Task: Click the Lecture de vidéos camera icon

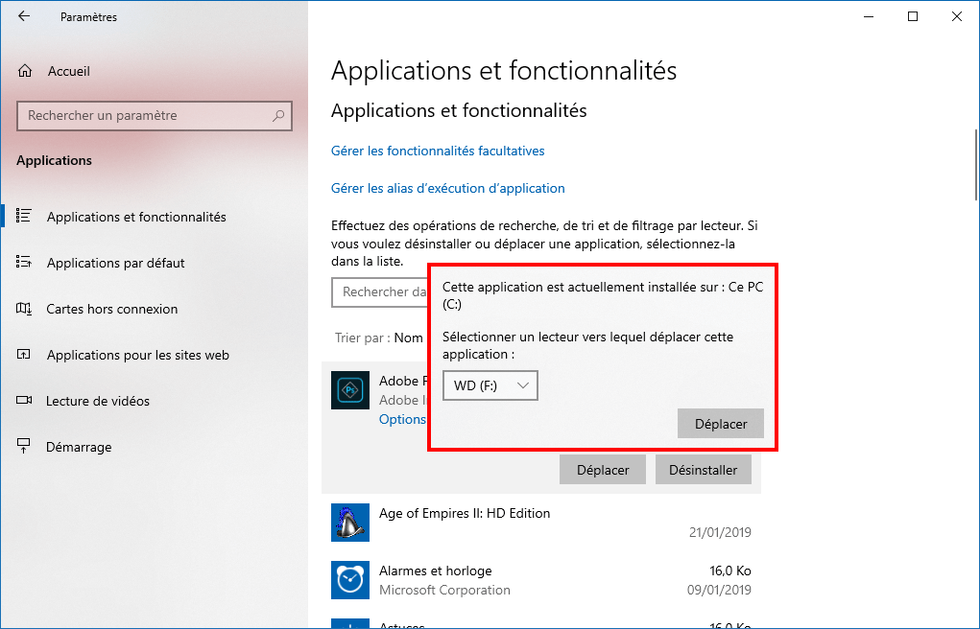Action: 24,401
